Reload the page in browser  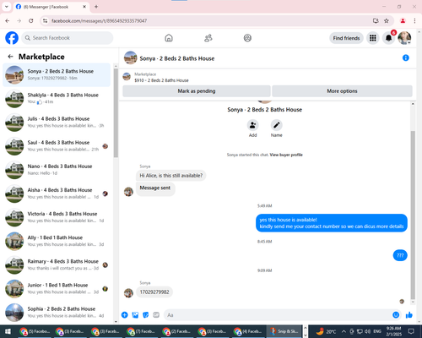[x=31, y=20]
